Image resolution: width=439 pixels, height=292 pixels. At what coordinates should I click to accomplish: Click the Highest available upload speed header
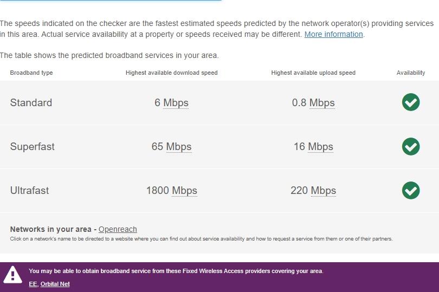313,73
